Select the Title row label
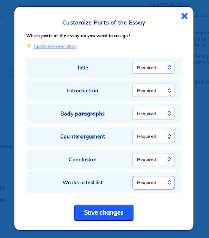Viewport: 209px width, 238px height. pos(83,68)
